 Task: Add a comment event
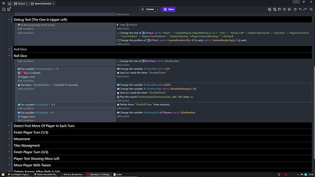[x=284, y=9]
